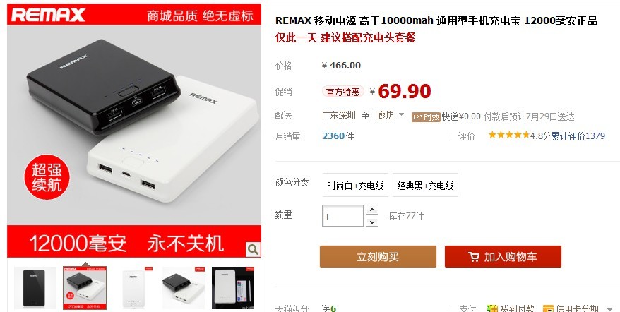Image resolution: width=620 pixels, height=312 pixels.
Task: Click the five-star rating icons
Action: 509,136
